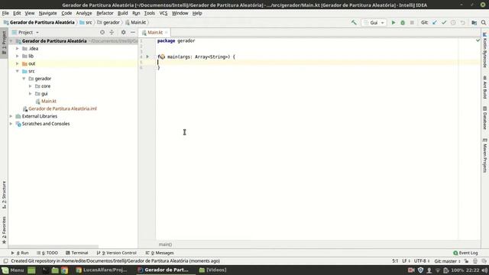This screenshot has height=275, width=489.
Task: Toggle the Ant Build side panel
Action: click(485, 87)
